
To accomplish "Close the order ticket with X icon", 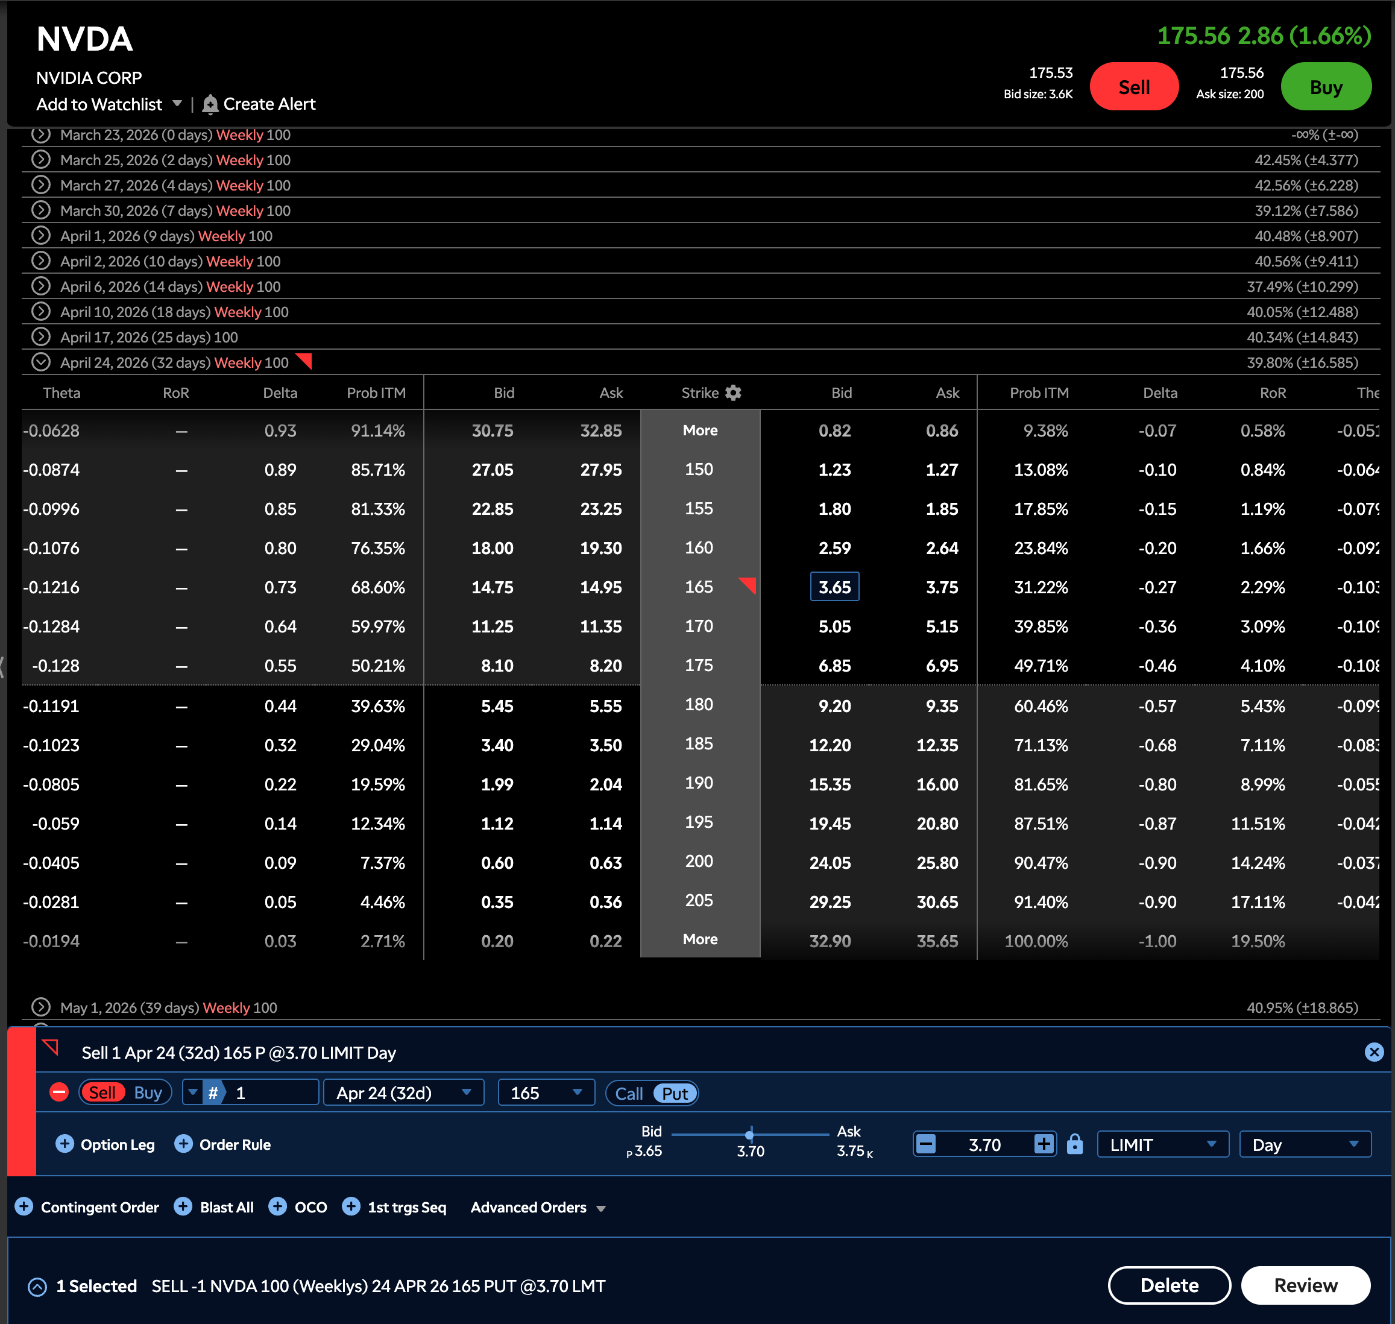I will (1373, 1052).
